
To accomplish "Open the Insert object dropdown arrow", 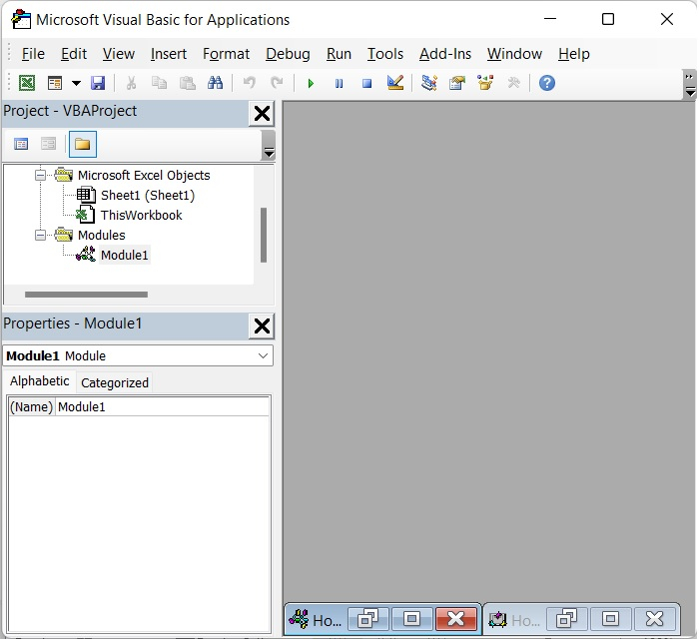I will 76,83.
